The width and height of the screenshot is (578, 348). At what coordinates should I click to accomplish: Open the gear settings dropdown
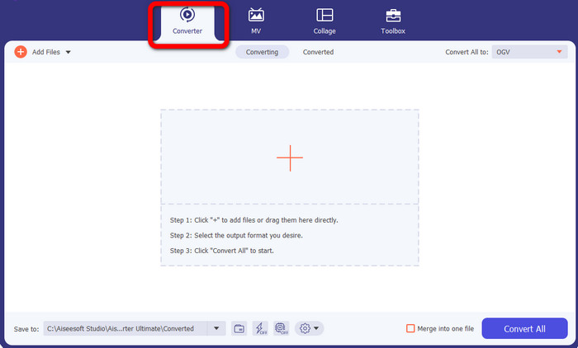coord(309,328)
